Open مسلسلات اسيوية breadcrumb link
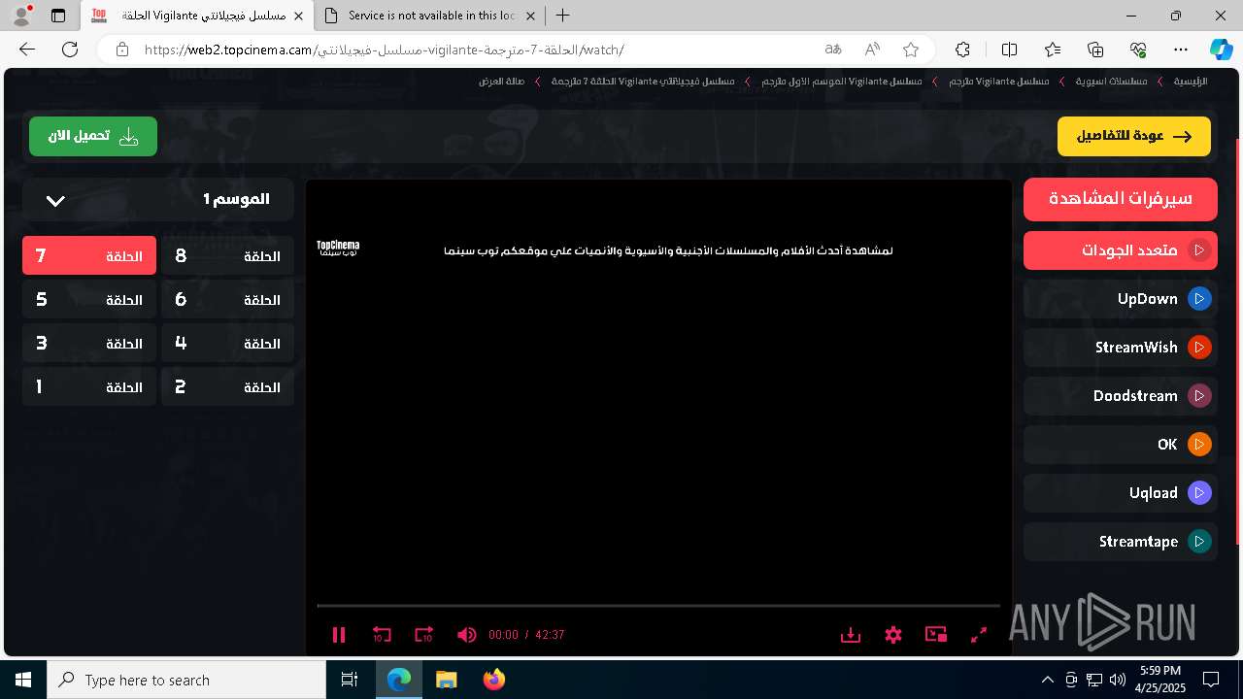This screenshot has width=1243, height=699. [1111, 82]
